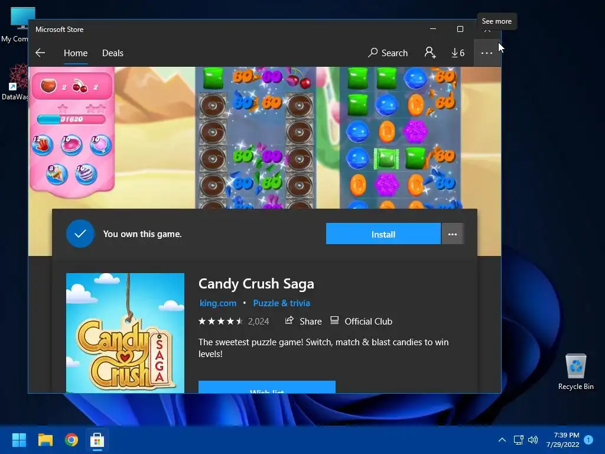This screenshot has height=454, width=605.
Task: Select the Recycle Bin desktop icon
Action: (x=575, y=372)
